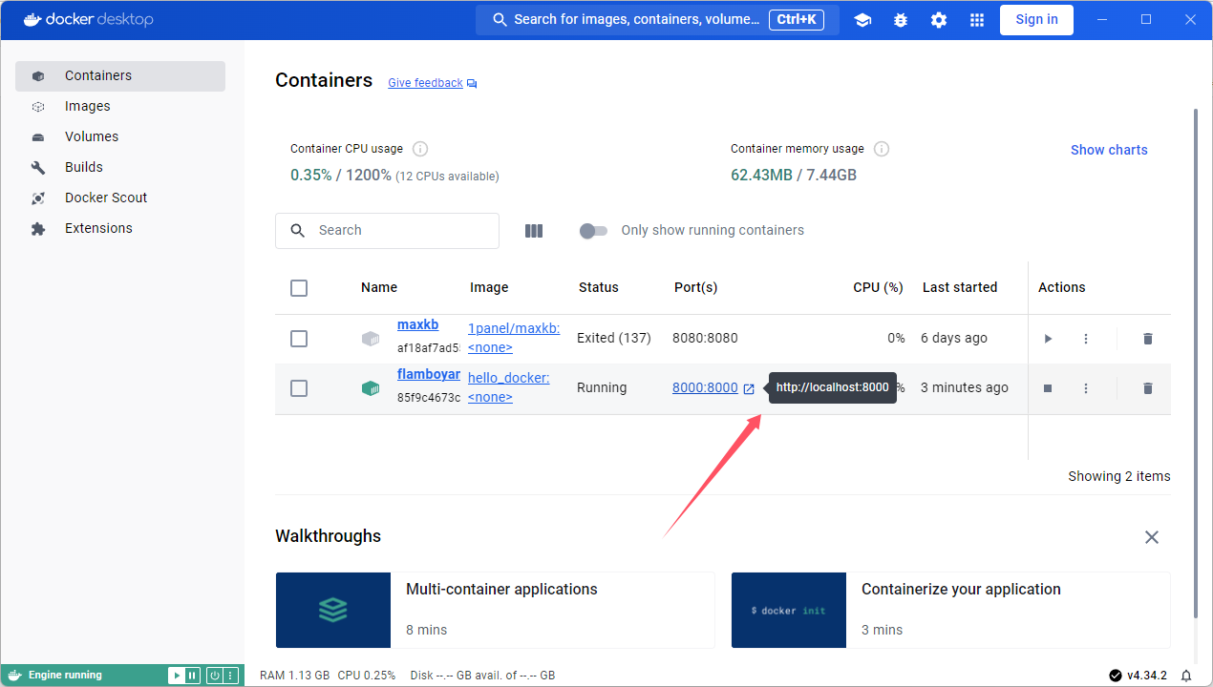Open more actions for maxkb container
The height and width of the screenshot is (687, 1213).
pyautogui.click(x=1086, y=339)
